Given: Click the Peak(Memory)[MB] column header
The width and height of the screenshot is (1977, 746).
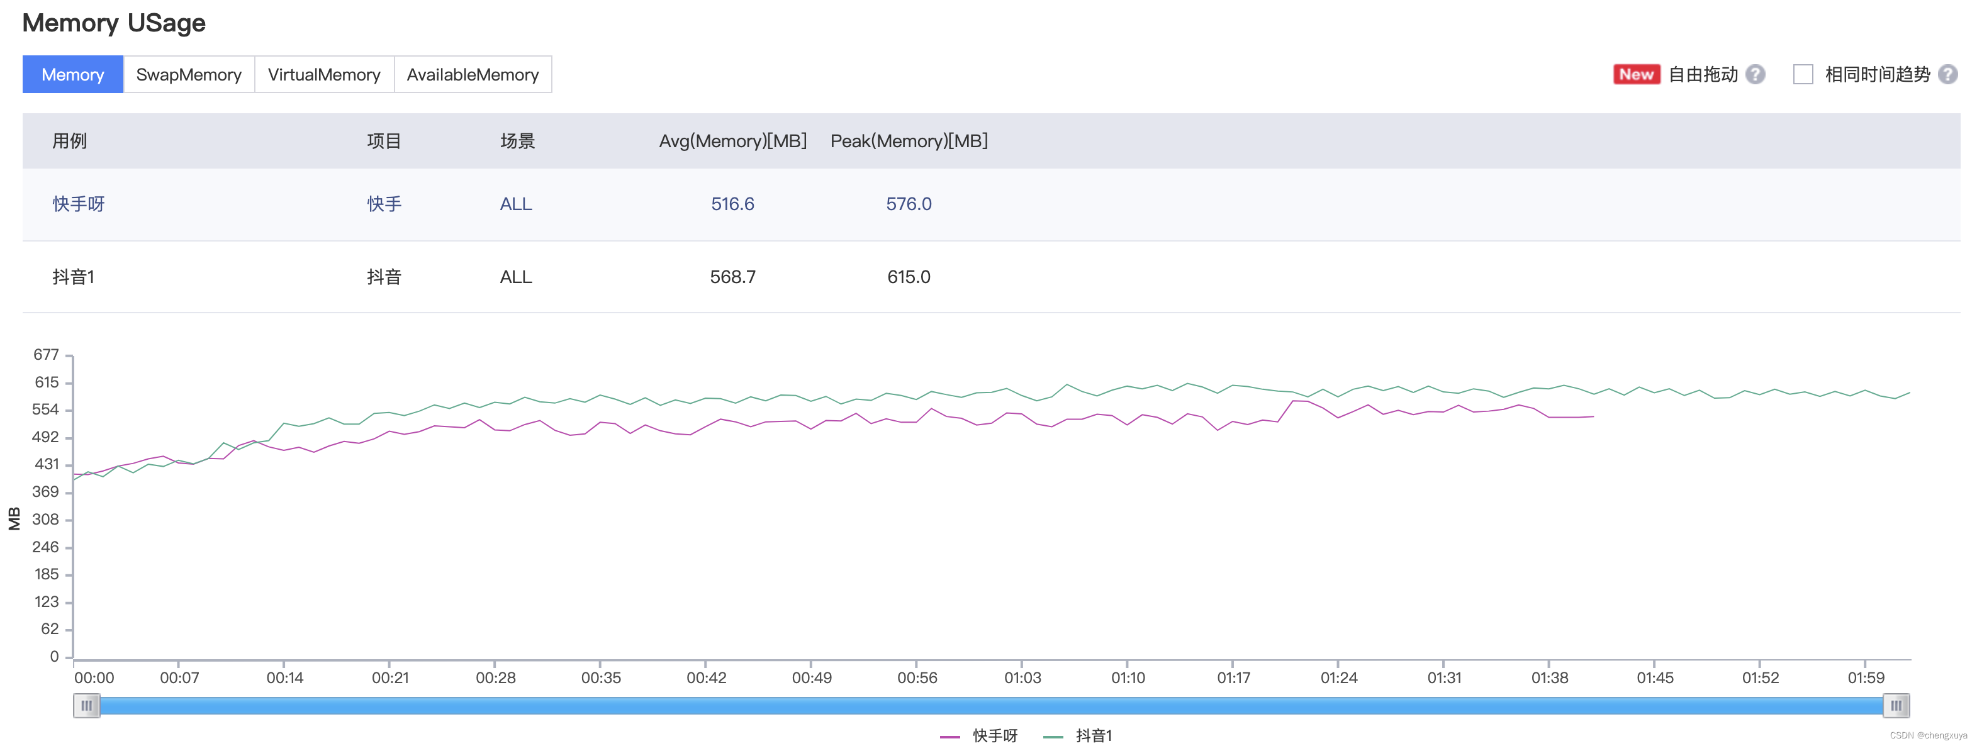Looking at the screenshot, I should pyautogui.click(x=909, y=142).
